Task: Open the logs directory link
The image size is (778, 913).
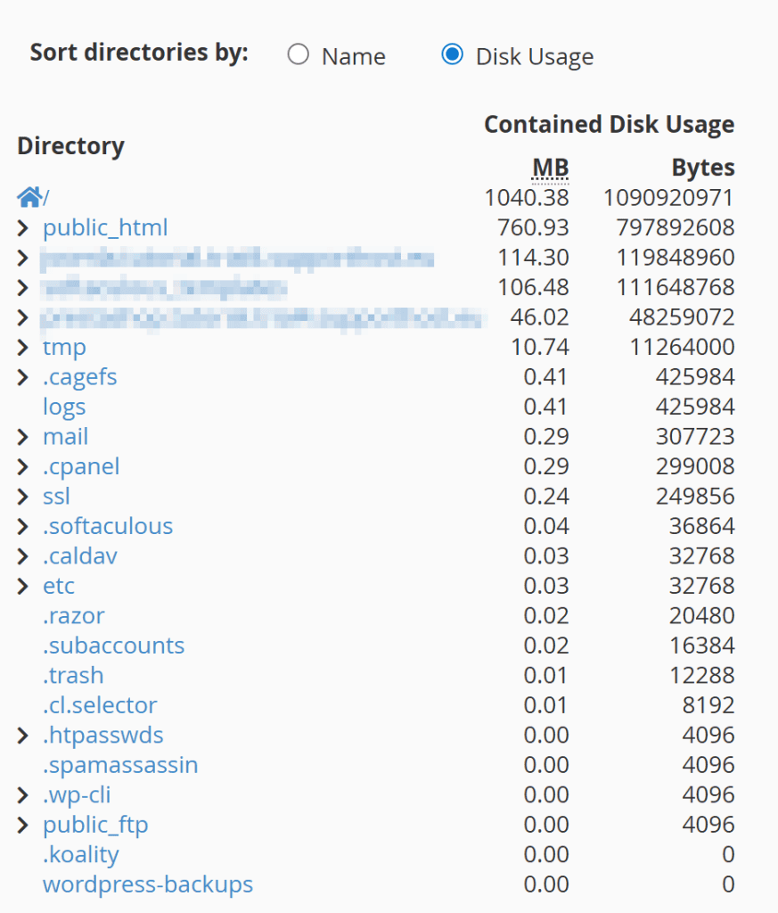Action: pos(63,407)
